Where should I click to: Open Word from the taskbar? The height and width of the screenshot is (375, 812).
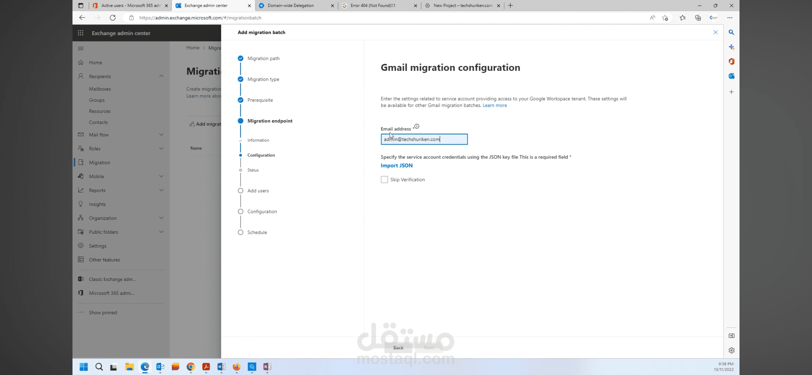(x=221, y=367)
